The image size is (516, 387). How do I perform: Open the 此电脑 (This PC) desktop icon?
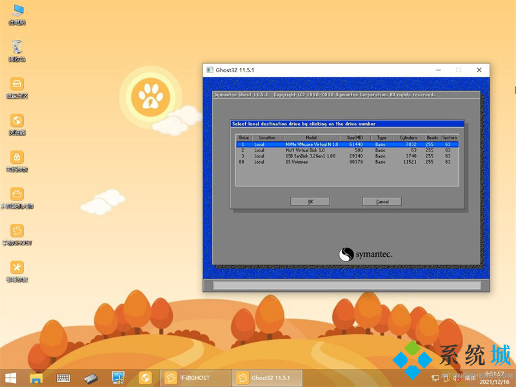(x=17, y=14)
